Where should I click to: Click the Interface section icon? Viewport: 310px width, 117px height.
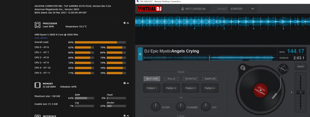[38, 116]
